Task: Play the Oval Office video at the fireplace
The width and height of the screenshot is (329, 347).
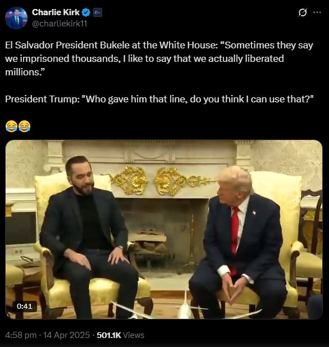Action: [164, 229]
